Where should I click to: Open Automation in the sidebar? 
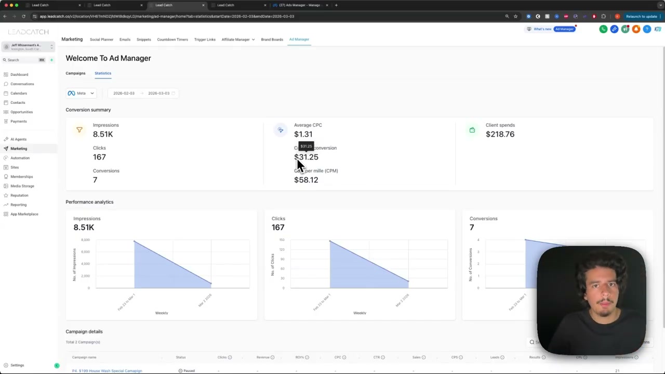click(x=20, y=158)
